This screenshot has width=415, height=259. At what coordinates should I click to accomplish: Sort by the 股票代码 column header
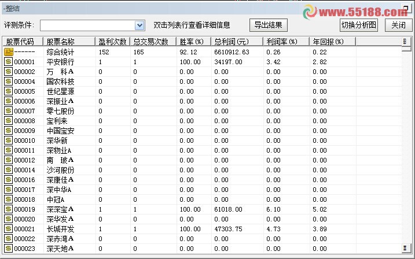(x=23, y=42)
